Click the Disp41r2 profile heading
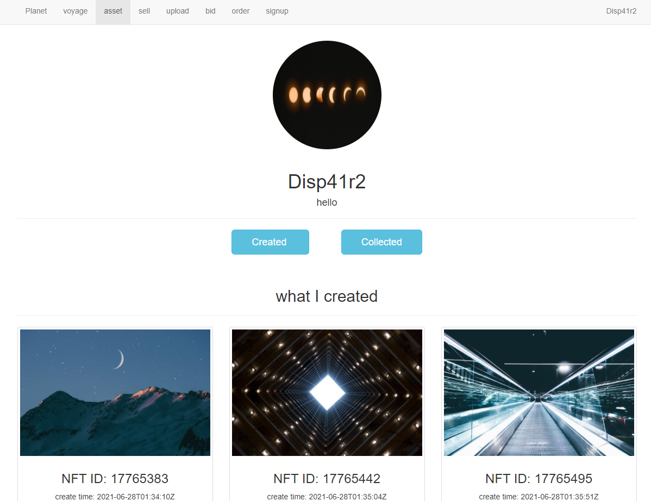Screen dimensions: 651x501 [x=327, y=182]
